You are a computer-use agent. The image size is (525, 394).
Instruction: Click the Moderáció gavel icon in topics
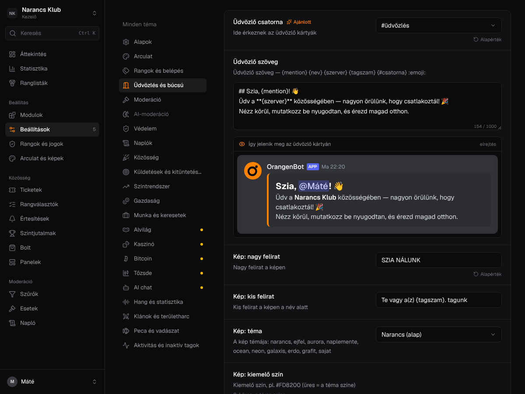point(126,100)
